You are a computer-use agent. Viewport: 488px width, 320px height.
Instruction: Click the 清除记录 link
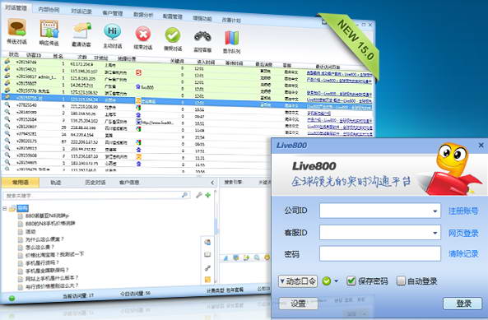[x=463, y=253]
